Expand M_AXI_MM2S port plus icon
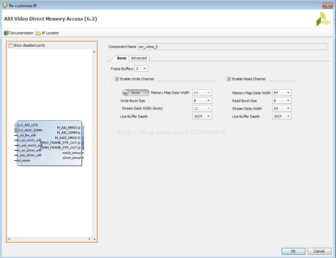This screenshot has width=336, height=258. [x=79, y=128]
